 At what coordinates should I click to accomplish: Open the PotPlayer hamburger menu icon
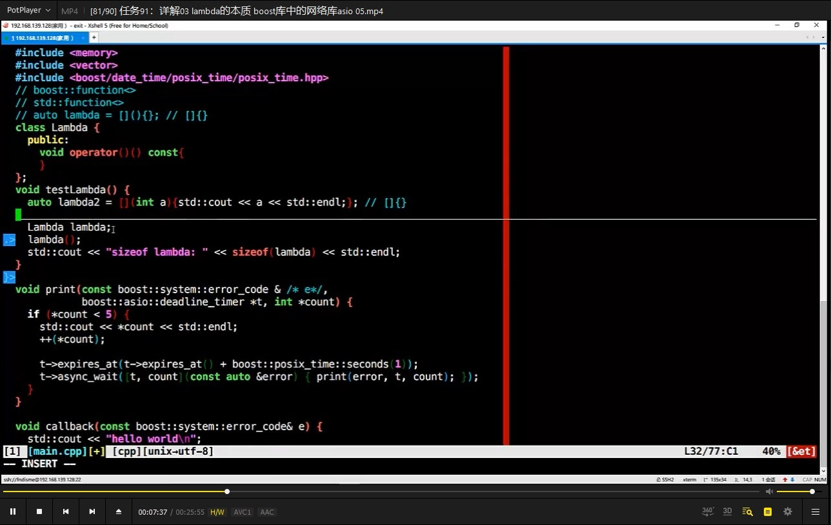coord(815,511)
